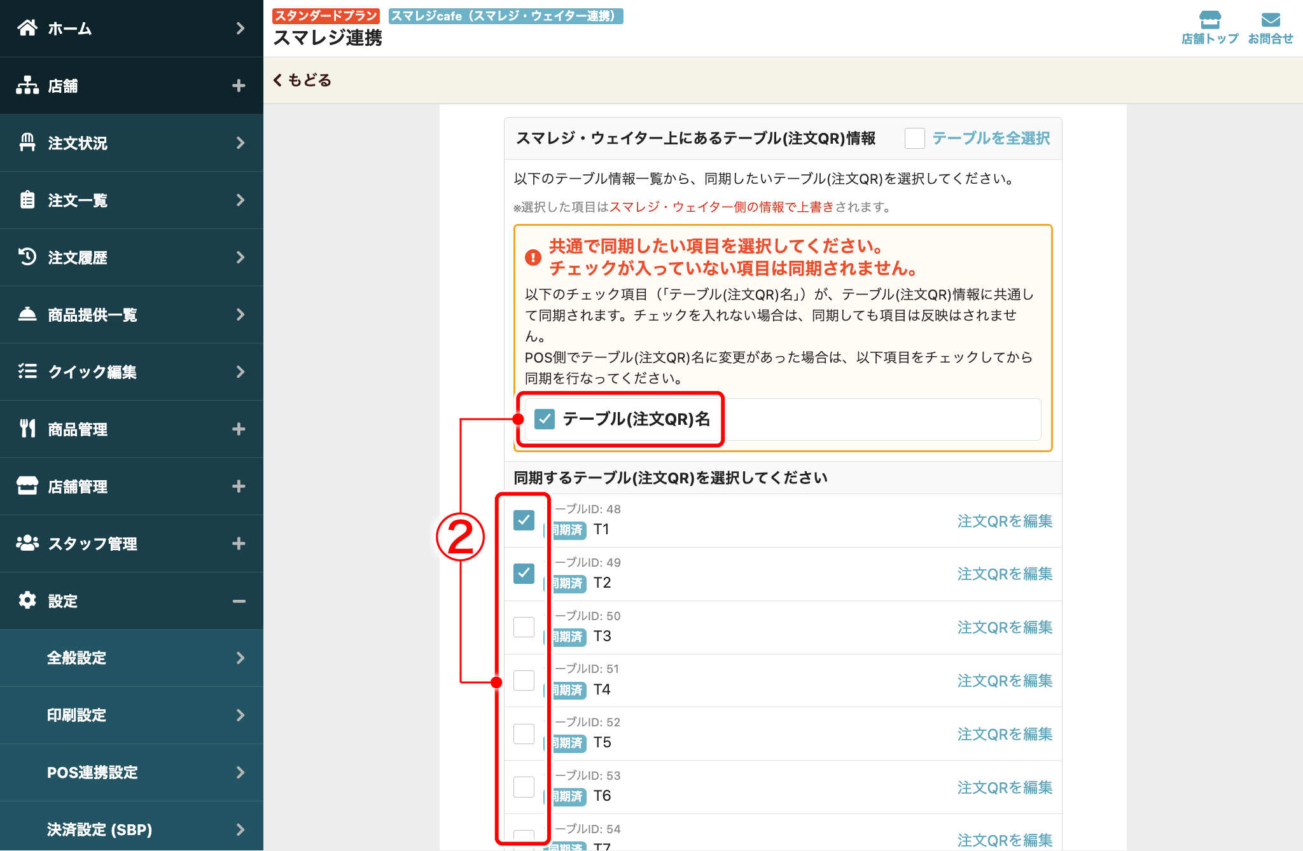The image size is (1303, 851).
Task: Click the 注文状況 chair icon
Action: pyautogui.click(x=27, y=142)
